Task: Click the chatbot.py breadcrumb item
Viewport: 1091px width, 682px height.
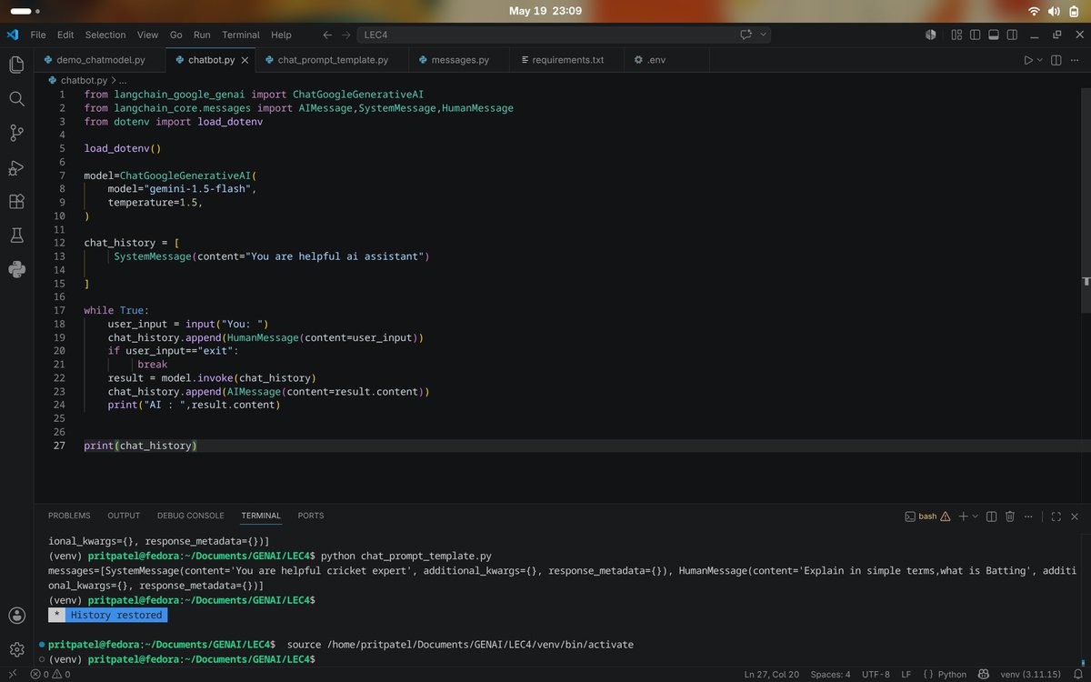Action: (x=83, y=80)
